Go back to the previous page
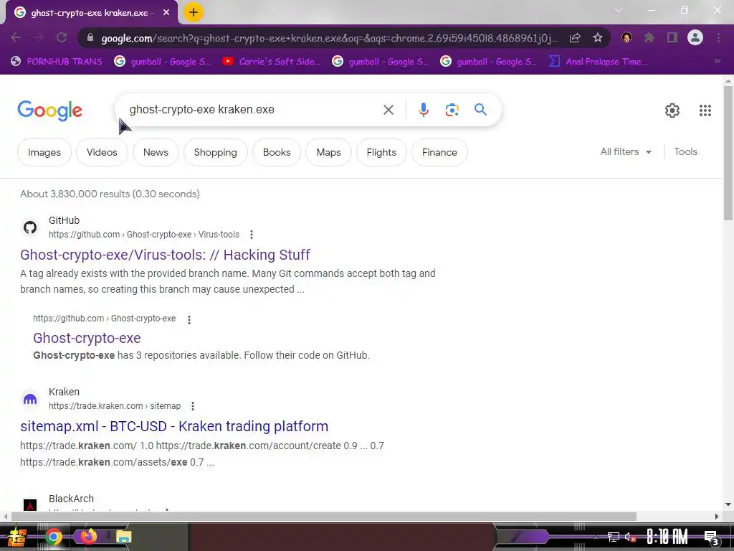The image size is (734, 551). pyautogui.click(x=16, y=37)
